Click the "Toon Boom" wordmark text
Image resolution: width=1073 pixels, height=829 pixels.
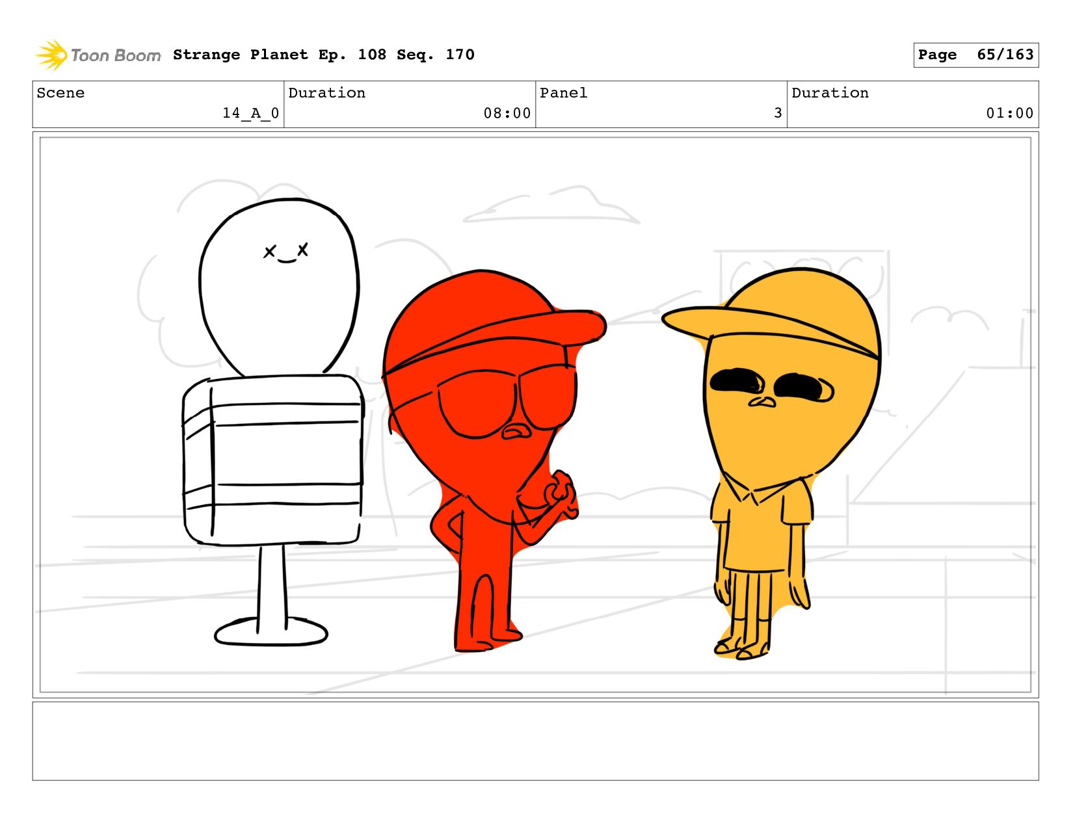pos(116,56)
